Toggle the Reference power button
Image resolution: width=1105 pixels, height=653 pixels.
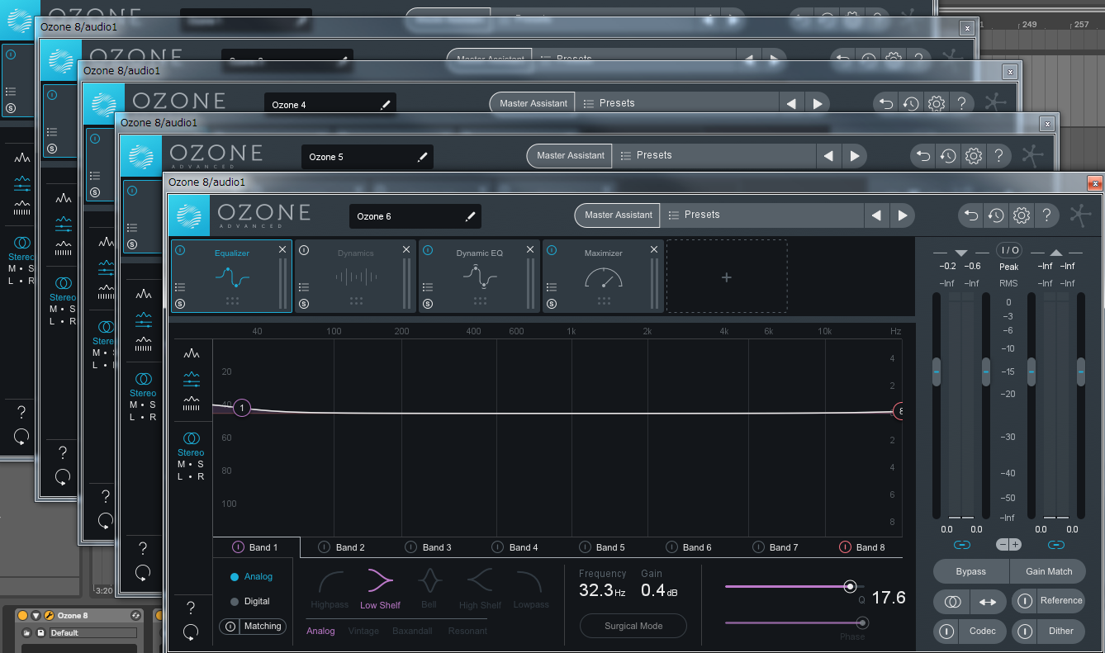1024,601
